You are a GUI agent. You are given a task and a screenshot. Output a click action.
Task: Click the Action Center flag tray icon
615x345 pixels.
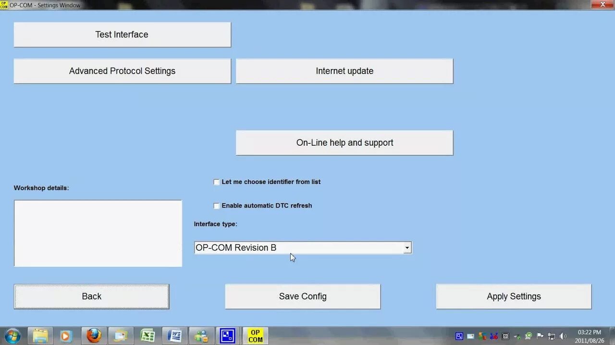[x=540, y=336]
